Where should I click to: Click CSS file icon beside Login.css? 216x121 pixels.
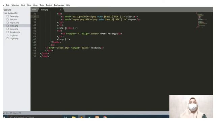7,35
